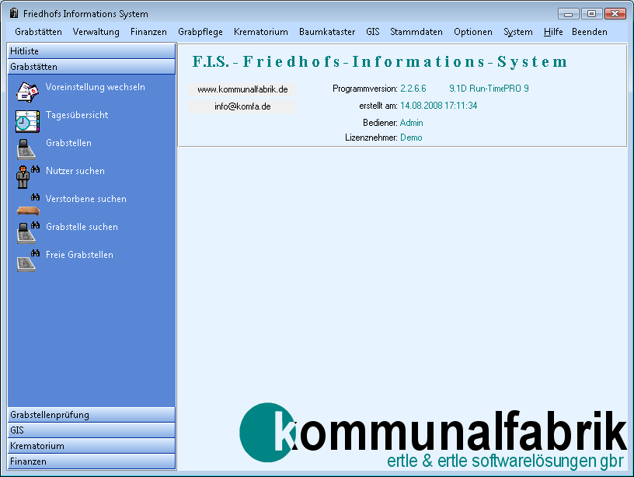Click Beenden to exit the program
The height and width of the screenshot is (477, 634).
(590, 32)
